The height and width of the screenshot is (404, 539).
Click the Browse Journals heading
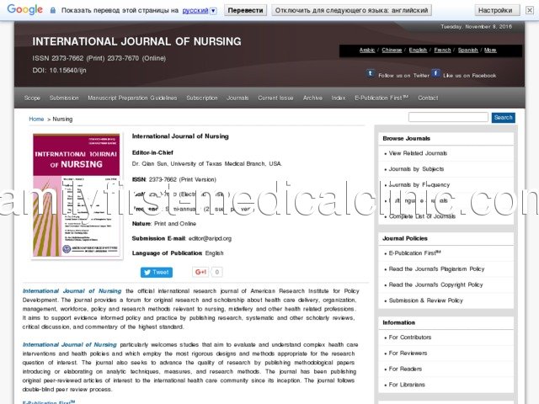pyautogui.click(x=406, y=138)
